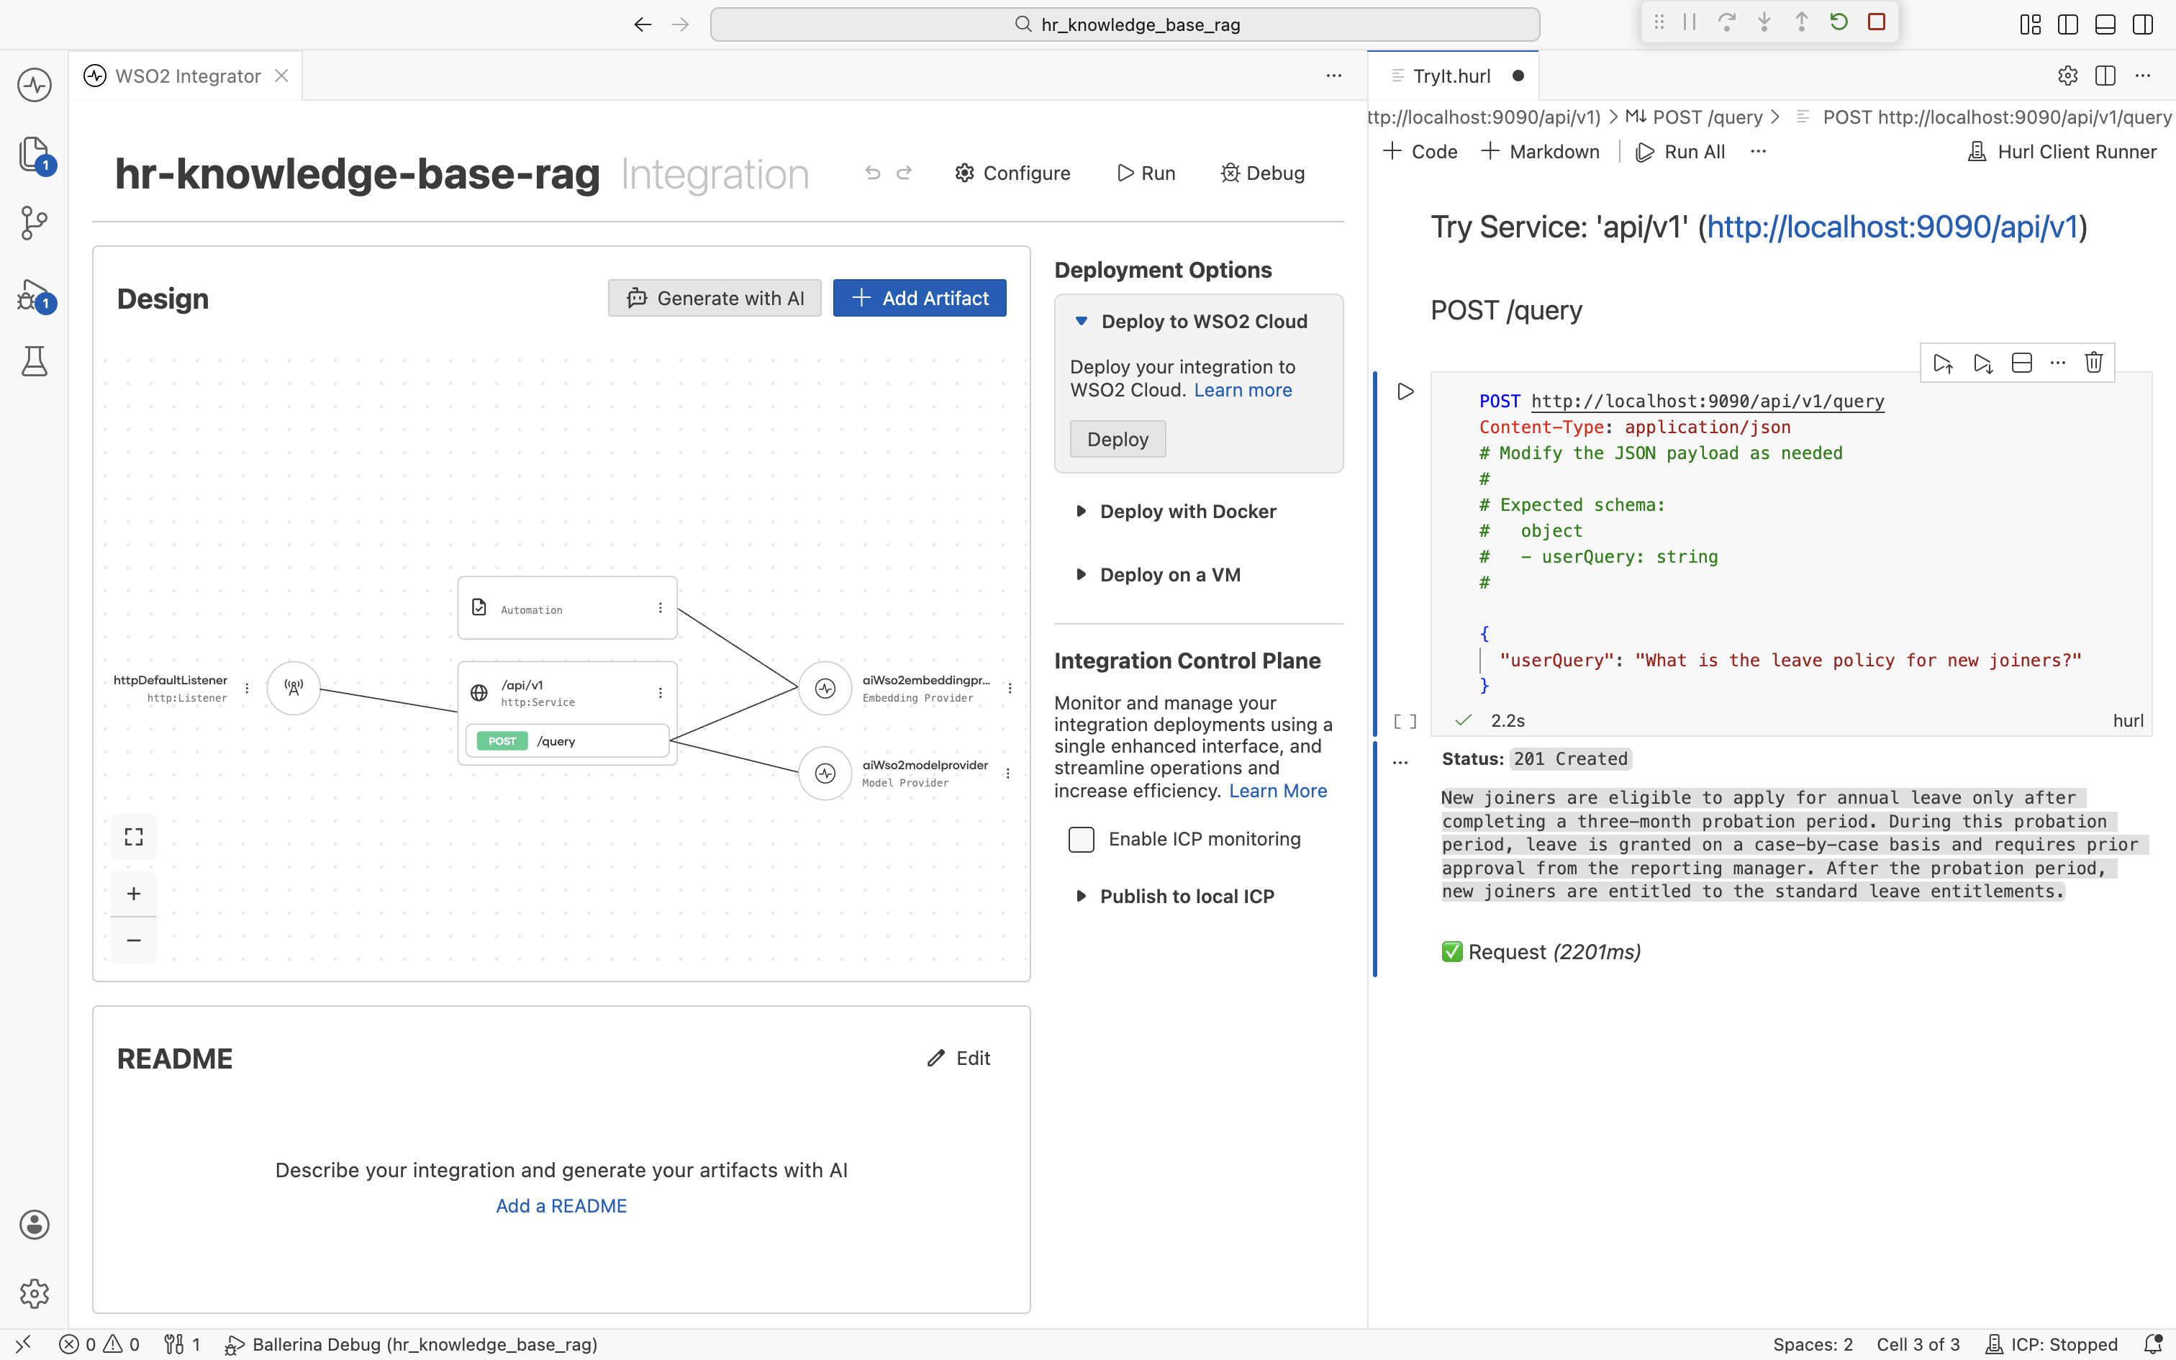Click the undo arrow beside Integration title
This screenshot has height=1360, width=2176.
pyautogui.click(x=872, y=173)
